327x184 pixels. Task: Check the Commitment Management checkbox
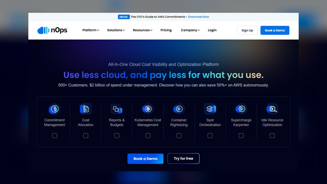point(55,135)
